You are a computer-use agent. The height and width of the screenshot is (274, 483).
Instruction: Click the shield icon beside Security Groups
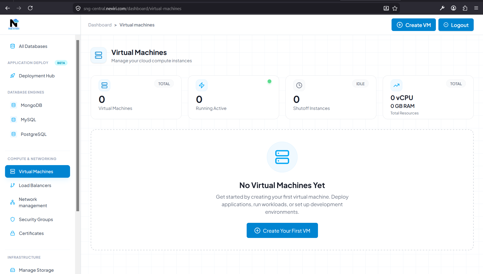(x=13, y=219)
